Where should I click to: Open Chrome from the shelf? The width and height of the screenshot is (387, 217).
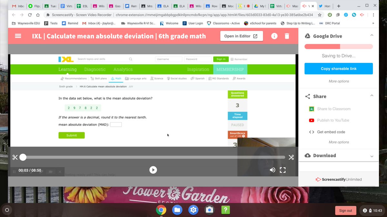coord(161,210)
